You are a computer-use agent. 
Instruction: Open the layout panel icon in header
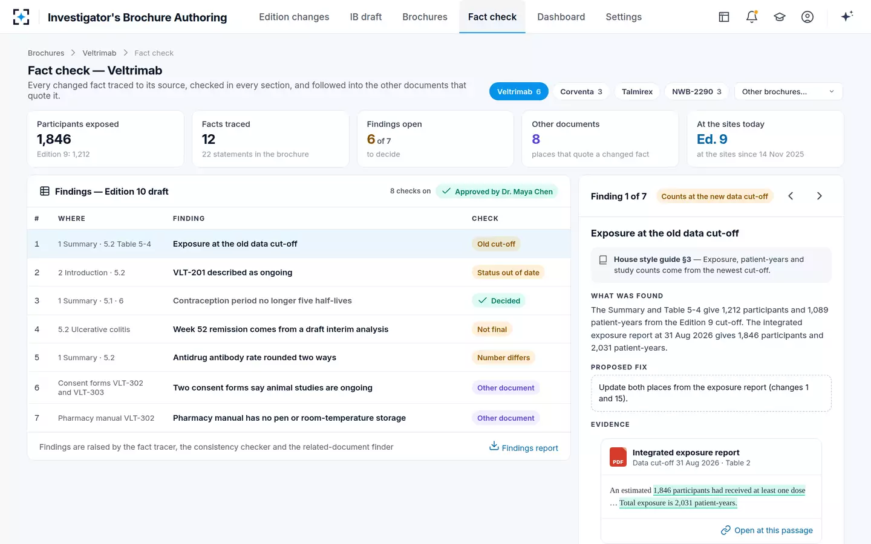pos(724,17)
